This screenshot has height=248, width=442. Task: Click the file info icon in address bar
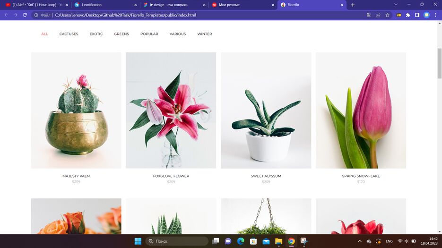pyautogui.click(x=36, y=15)
